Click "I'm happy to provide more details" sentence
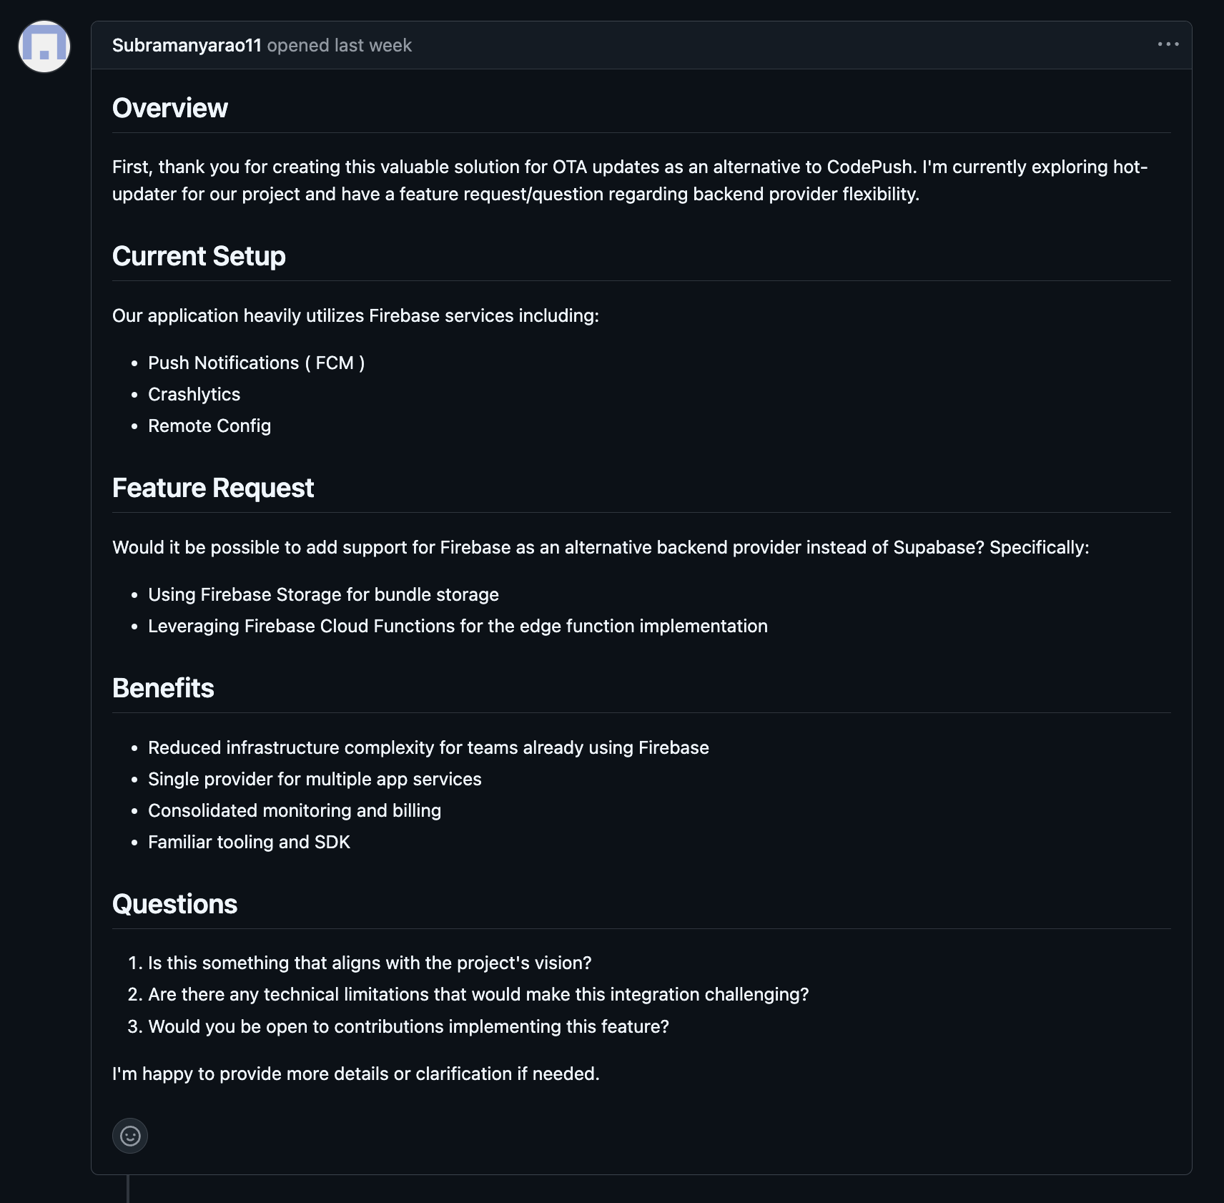1224x1203 pixels. tap(356, 1074)
